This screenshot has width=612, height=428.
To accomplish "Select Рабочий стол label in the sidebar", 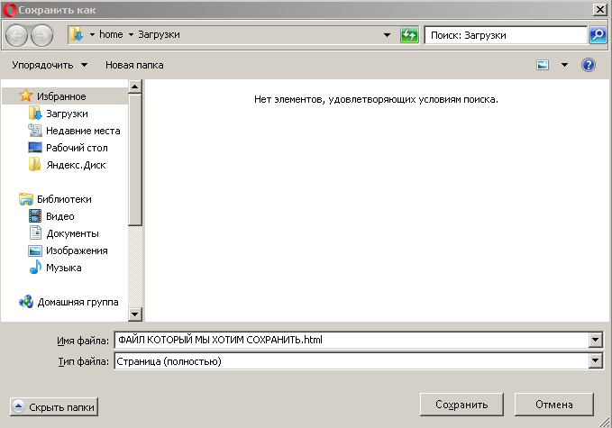I will point(77,148).
